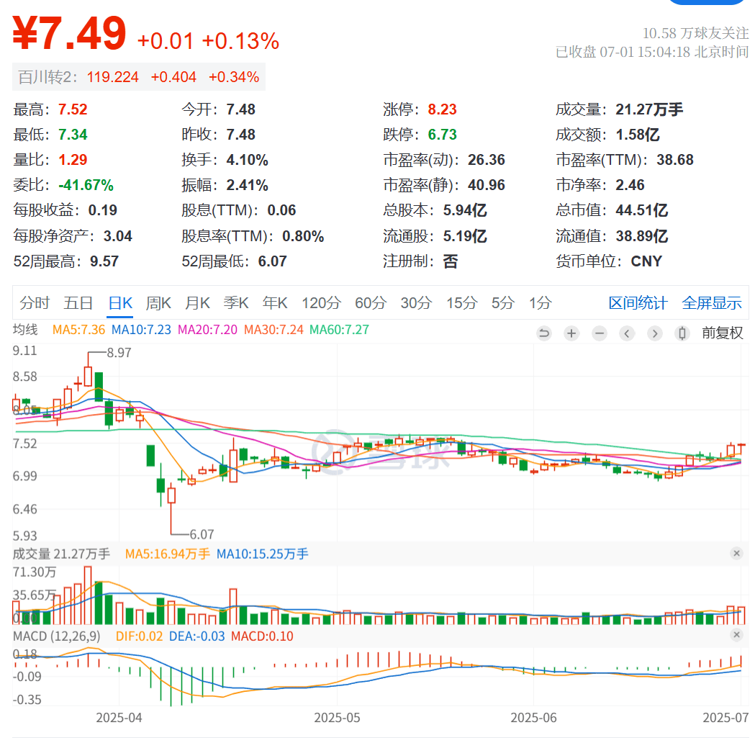Click the 8.97 high price marker
This screenshot has width=755, height=738.
(x=119, y=353)
